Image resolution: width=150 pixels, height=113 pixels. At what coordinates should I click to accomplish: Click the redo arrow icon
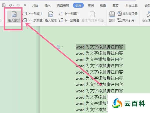[x=18, y=5]
